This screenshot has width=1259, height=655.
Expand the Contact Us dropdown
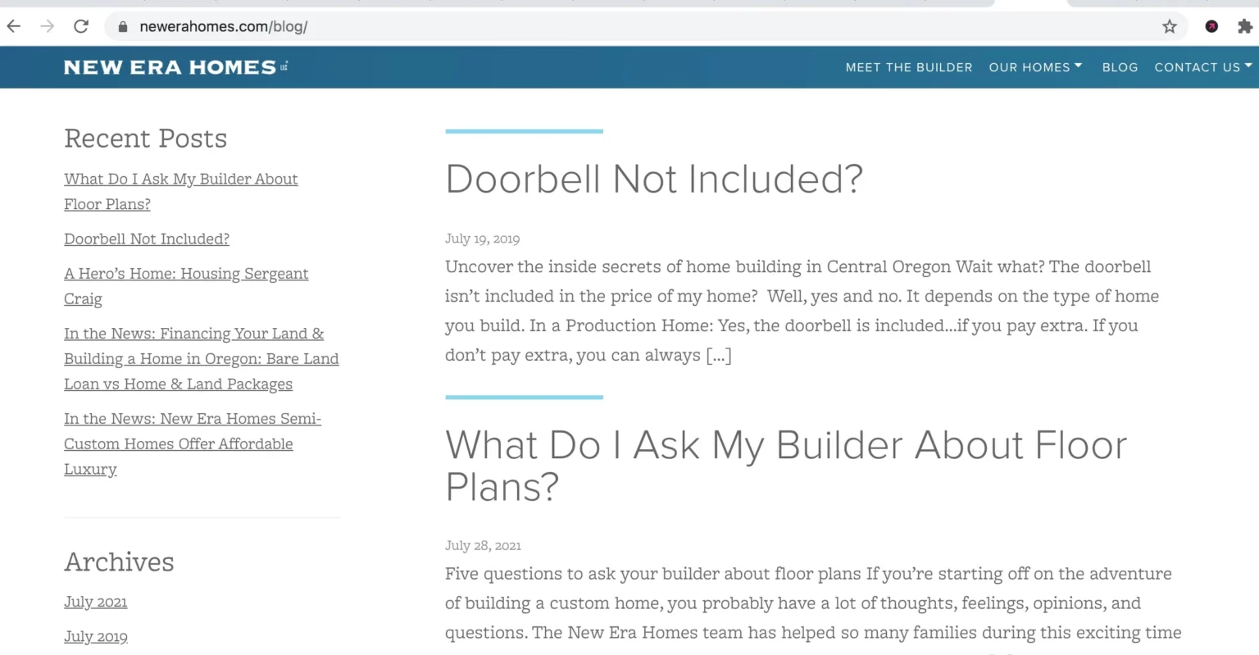tap(1202, 66)
